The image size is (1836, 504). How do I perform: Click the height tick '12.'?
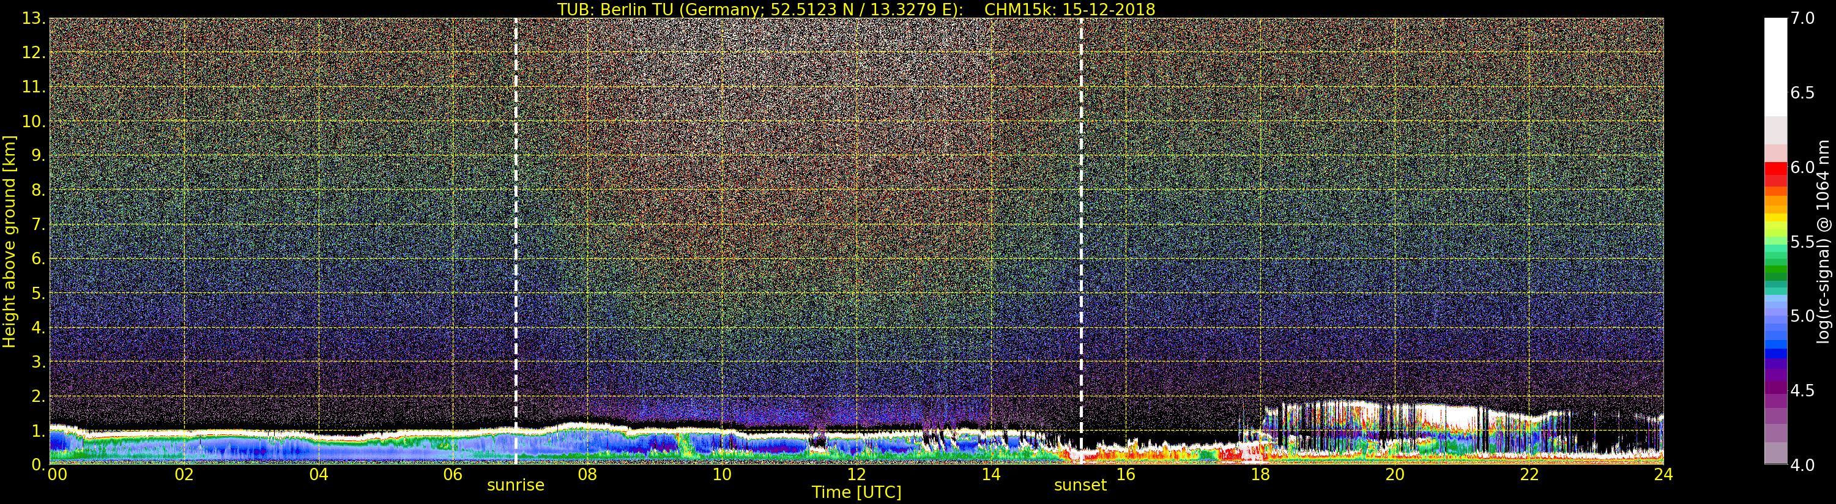34,53
